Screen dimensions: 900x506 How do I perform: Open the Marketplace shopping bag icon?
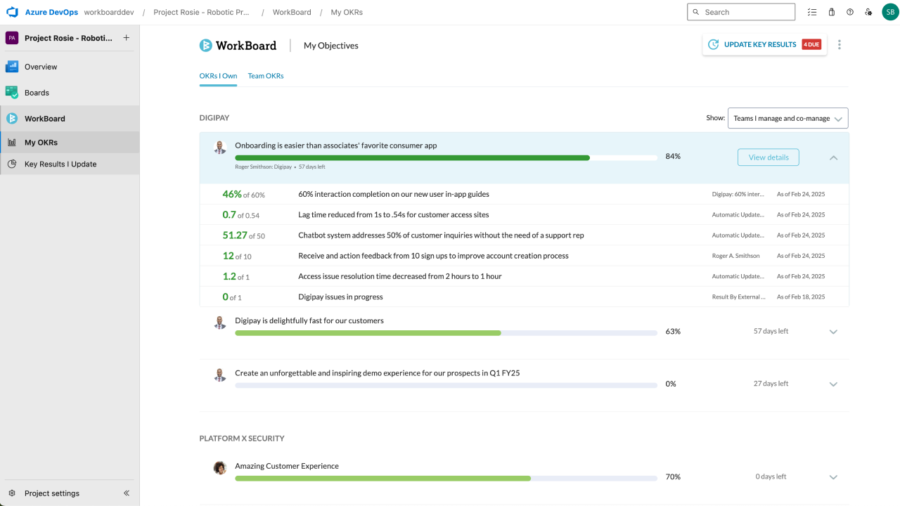tap(832, 12)
